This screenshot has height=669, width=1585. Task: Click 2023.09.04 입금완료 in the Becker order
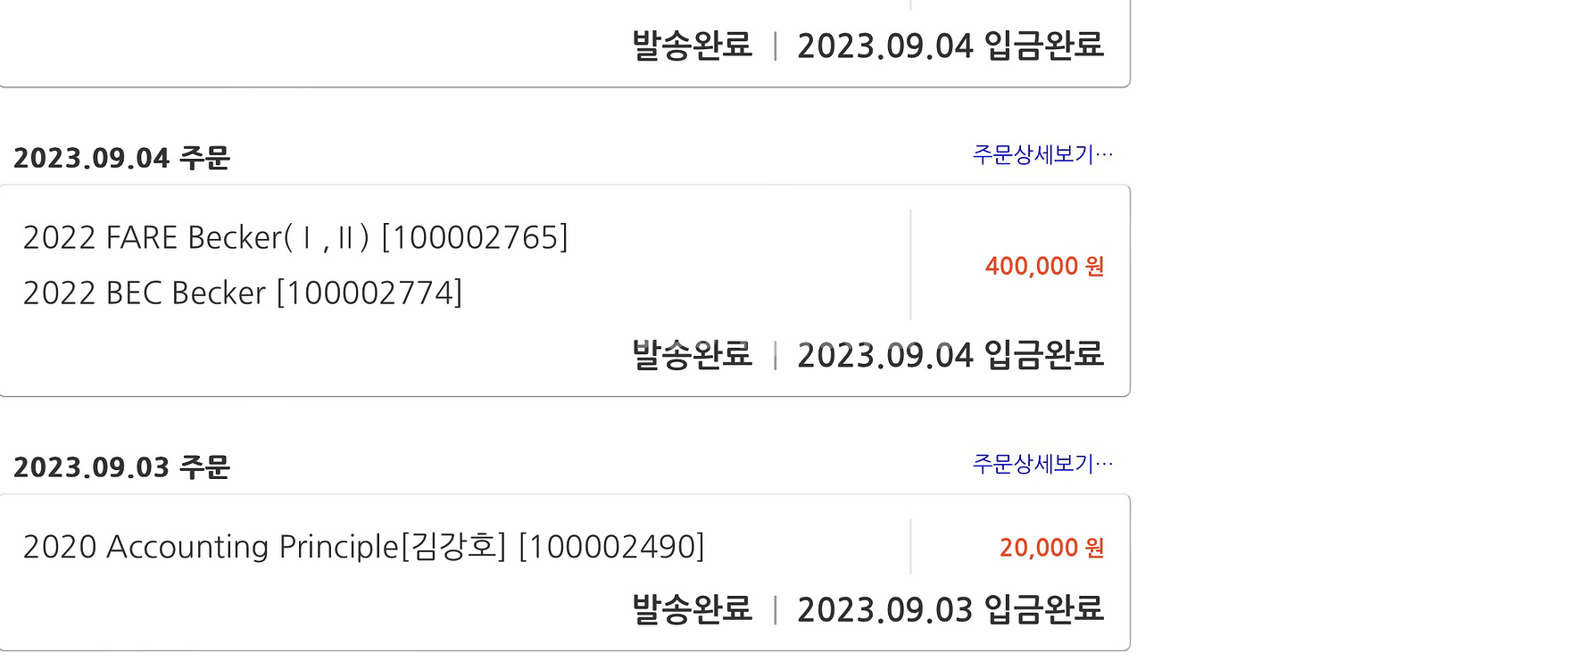pyautogui.click(x=950, y=354)
